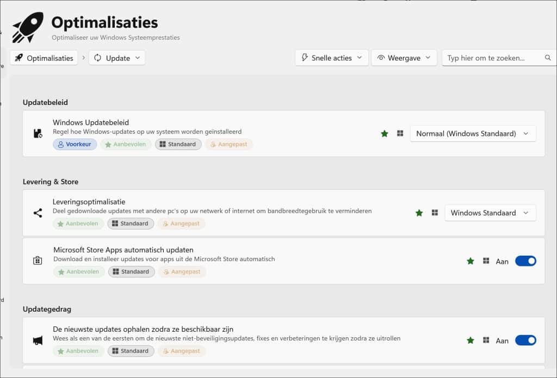Screen dimensions: 557x378
Task: Click Windows grid icon for nieuwste updates ophalen
Action: [486, 340]
